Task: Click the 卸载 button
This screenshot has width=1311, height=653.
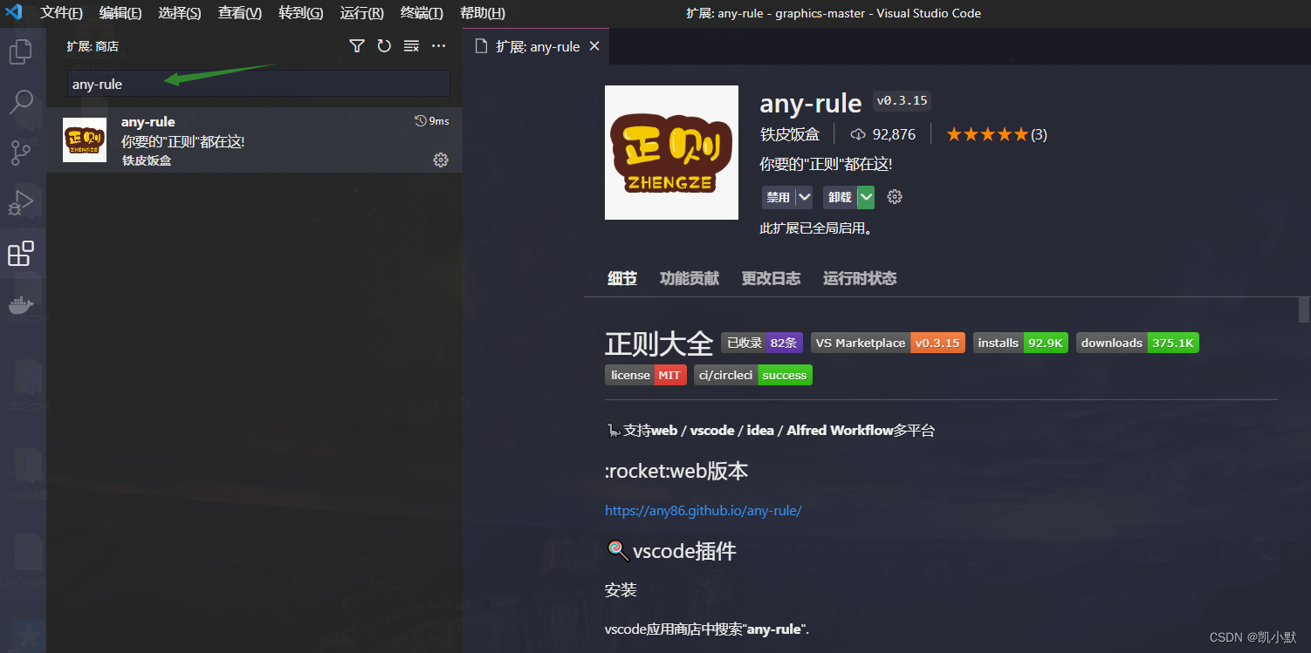Action: [x=840, y=197]
